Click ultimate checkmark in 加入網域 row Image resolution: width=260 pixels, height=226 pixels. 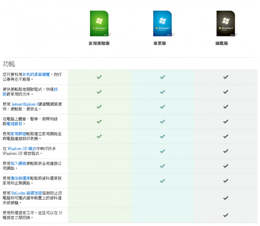[x=226, y=166]
